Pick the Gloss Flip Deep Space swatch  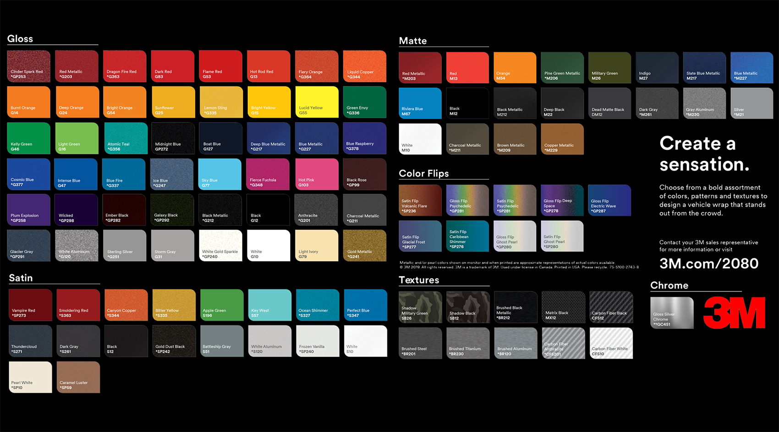click(x=562, y=200)
